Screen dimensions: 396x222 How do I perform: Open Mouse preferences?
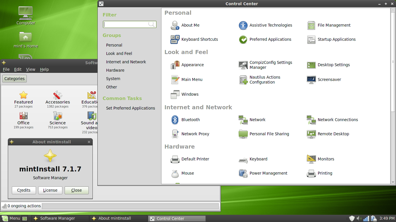[x=182, y=173]
